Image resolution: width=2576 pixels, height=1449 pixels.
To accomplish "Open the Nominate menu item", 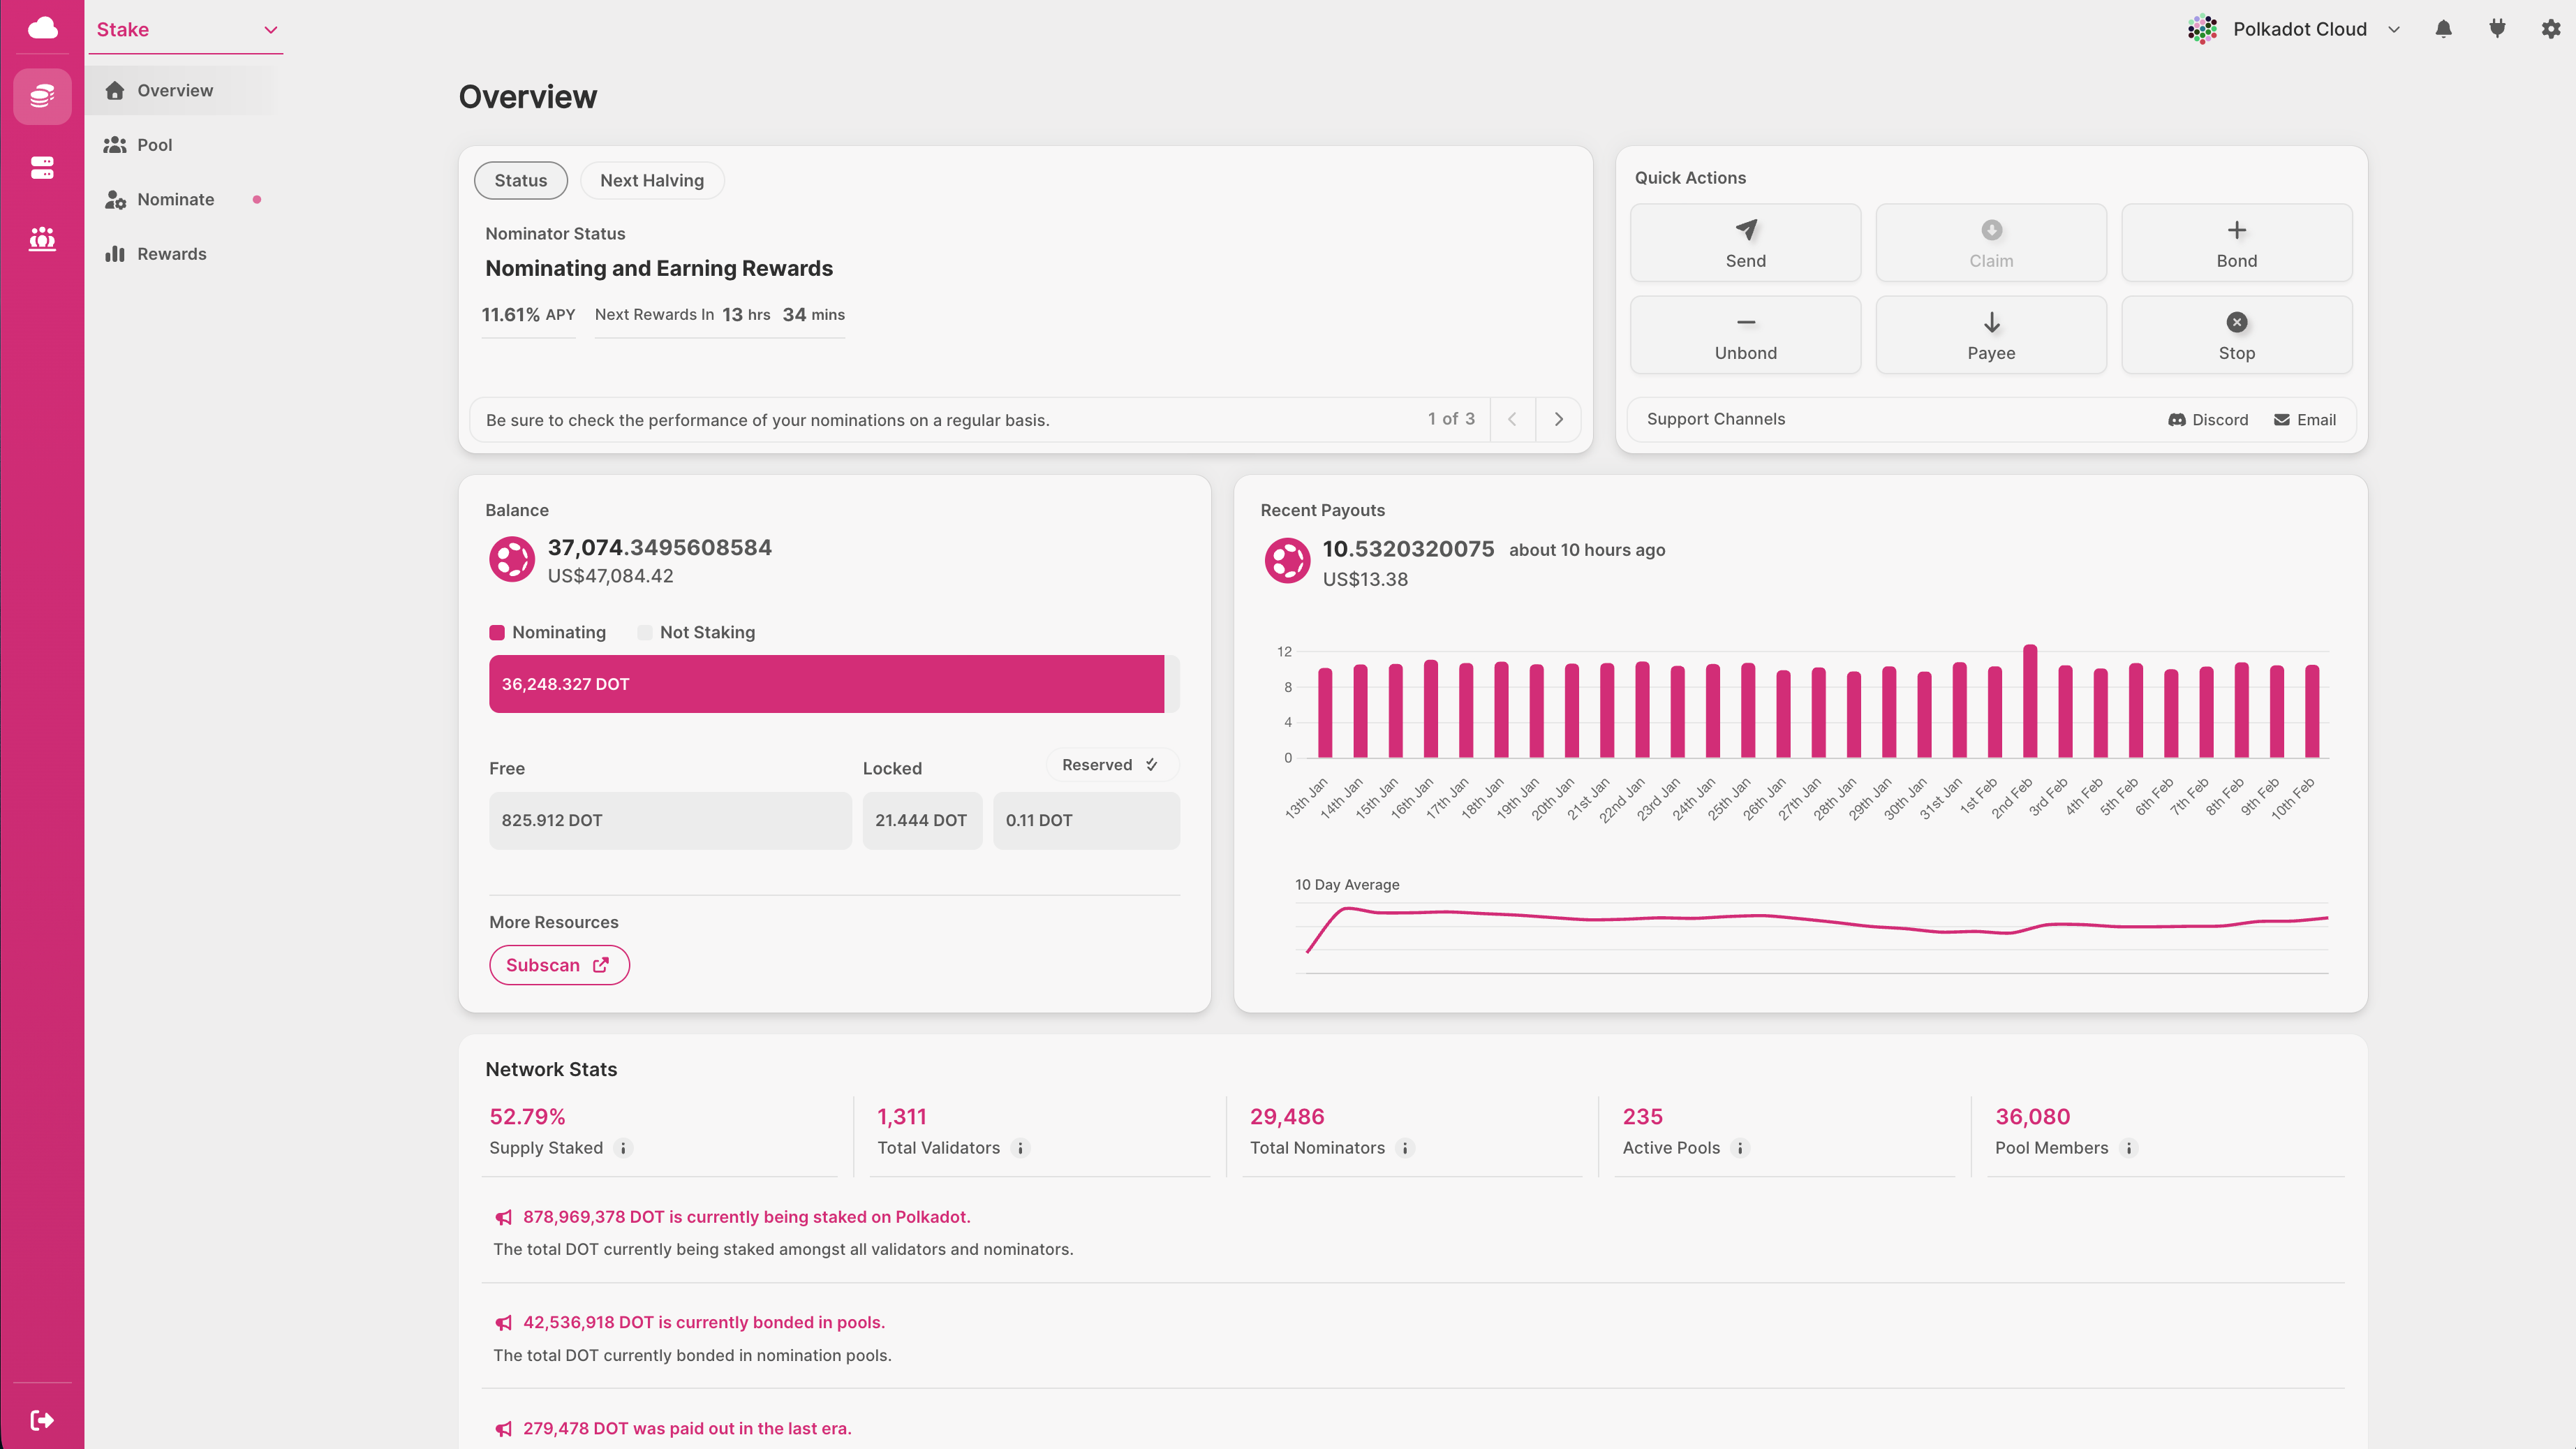I will coord(176,199).
